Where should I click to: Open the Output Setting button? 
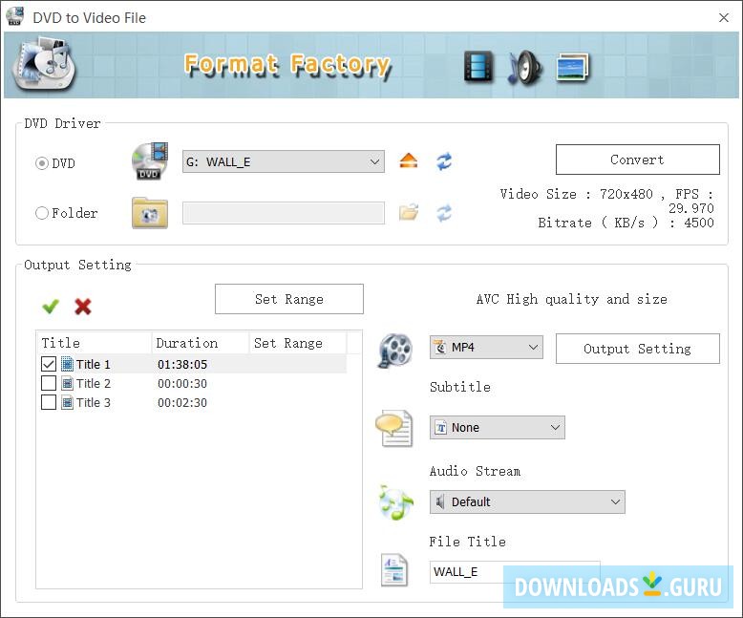[637, 349]
